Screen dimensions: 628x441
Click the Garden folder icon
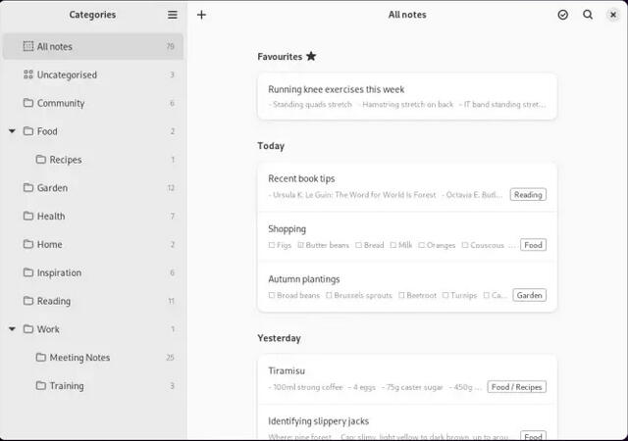click(x=28, y=188)
